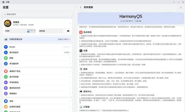Click the colorful 图库 gallery icon
The width and height of the screenshot is (185, 112).
[x=81, y=69]
